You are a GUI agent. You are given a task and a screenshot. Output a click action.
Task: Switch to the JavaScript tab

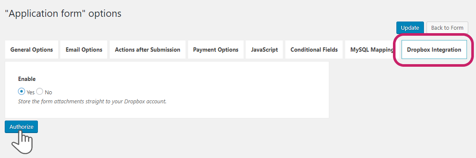[264, 50]
